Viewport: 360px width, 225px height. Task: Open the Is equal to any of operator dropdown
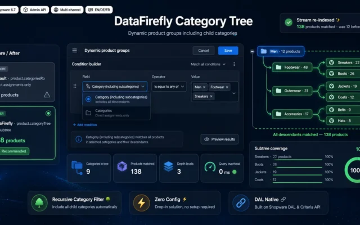point(169,87)
